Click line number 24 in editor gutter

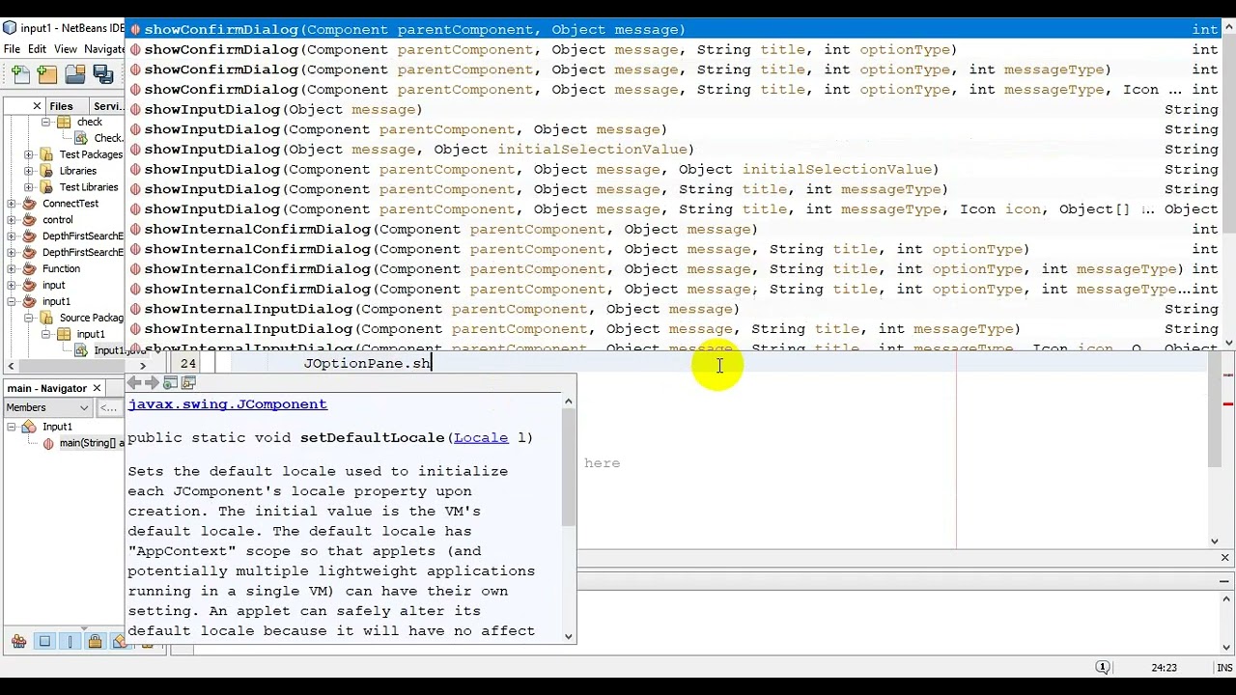[x=187, y=364]
